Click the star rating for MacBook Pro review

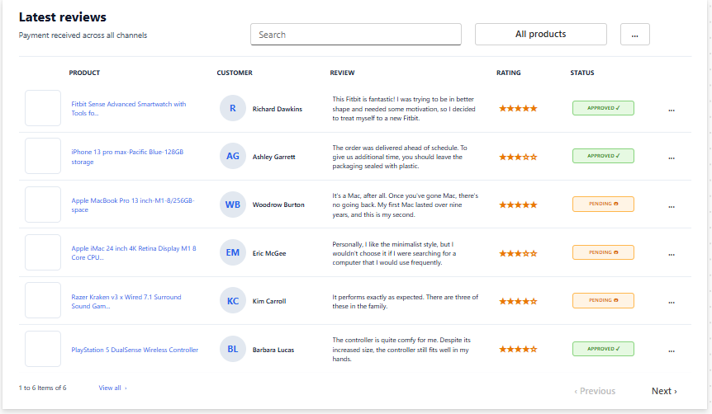518,205
